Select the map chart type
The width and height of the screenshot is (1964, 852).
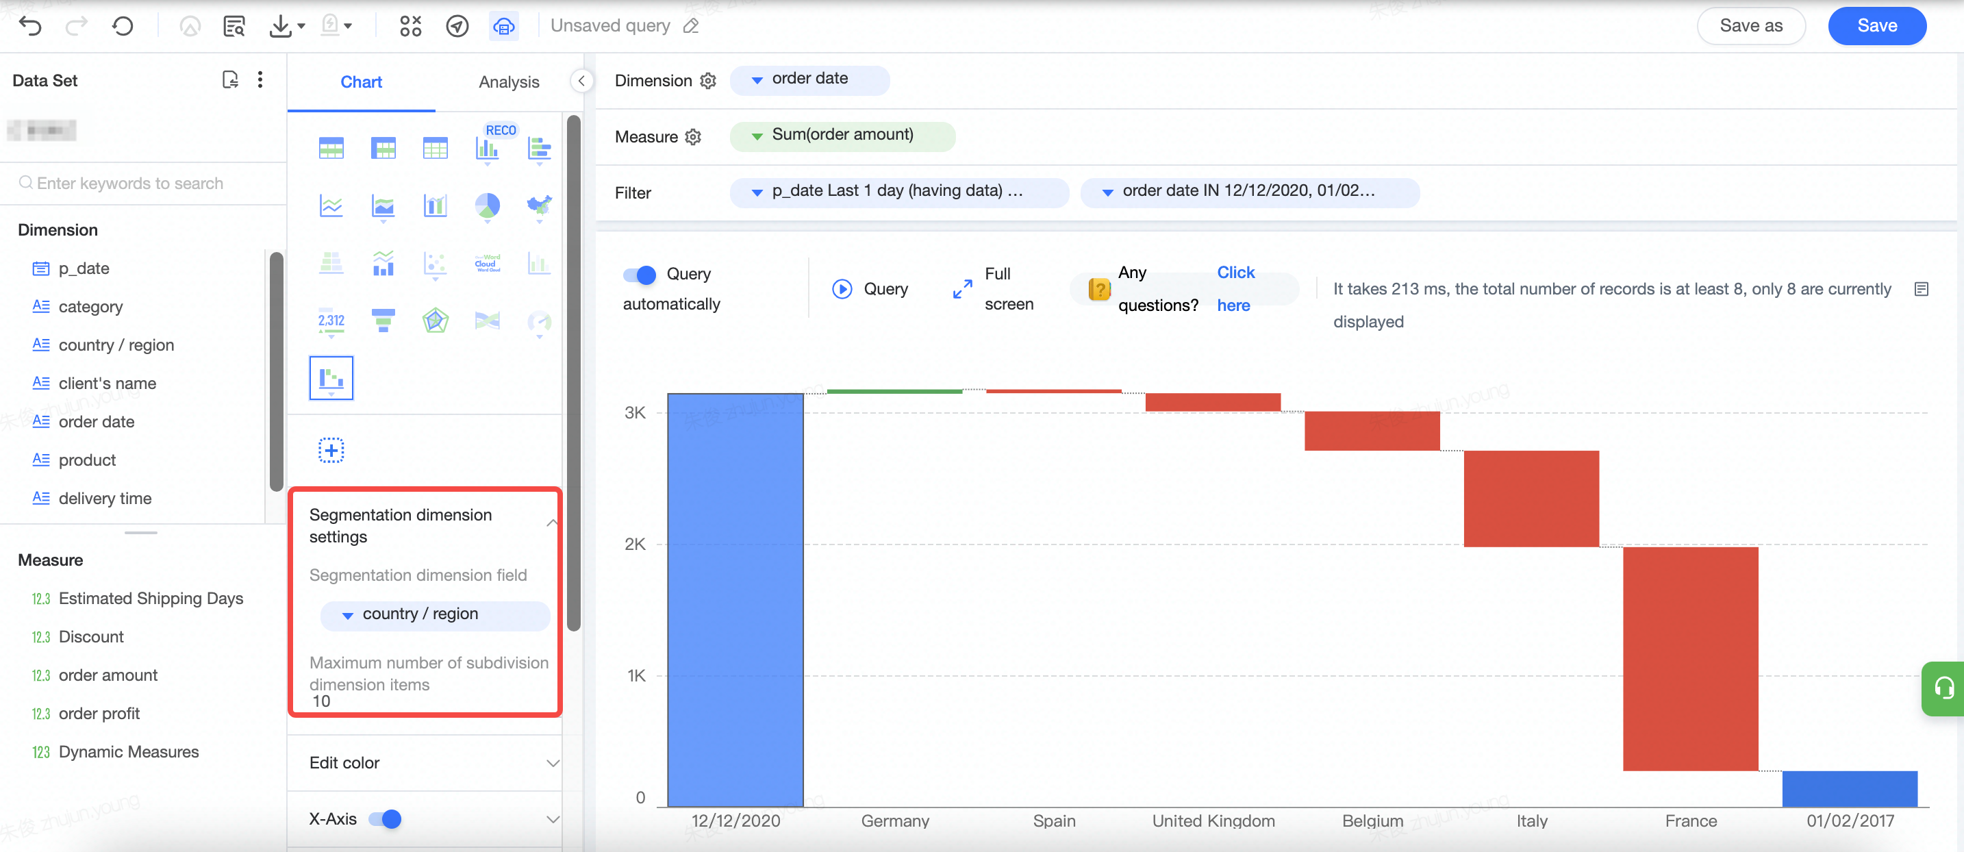[539, 206]
